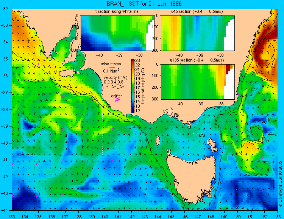Click longitude label '143'

[145, 217]
